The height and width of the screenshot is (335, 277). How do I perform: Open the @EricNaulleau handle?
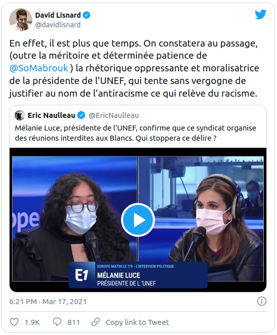(114, 115)
